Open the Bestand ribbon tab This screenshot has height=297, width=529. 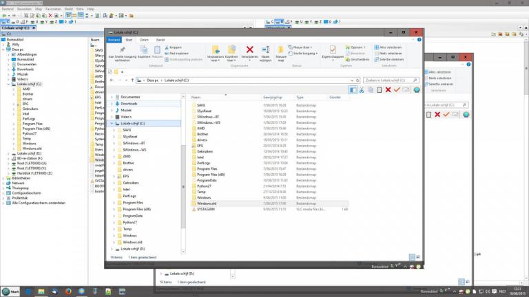click(x=114, y=40)
